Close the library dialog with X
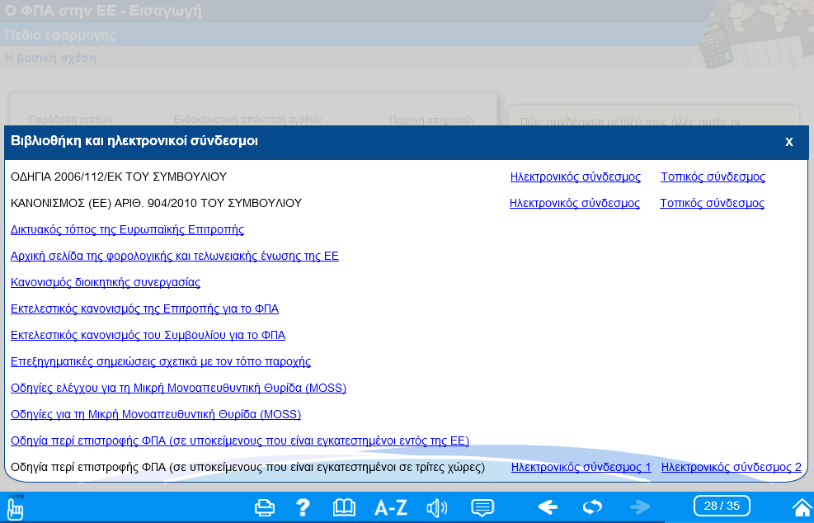Screen dimensions: 814x523 789,141
